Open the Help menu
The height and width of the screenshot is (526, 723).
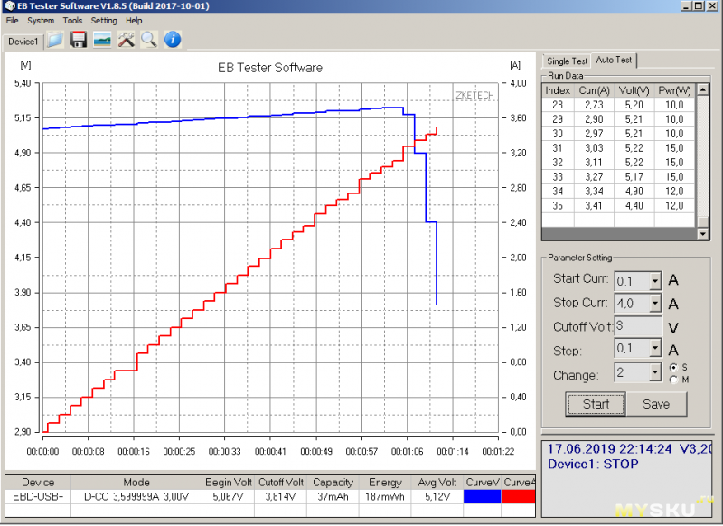tap(134, 21)
